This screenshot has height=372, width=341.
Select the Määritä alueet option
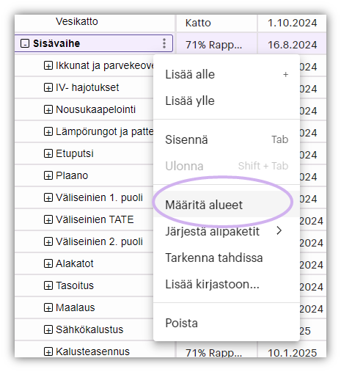pos(227,205)
